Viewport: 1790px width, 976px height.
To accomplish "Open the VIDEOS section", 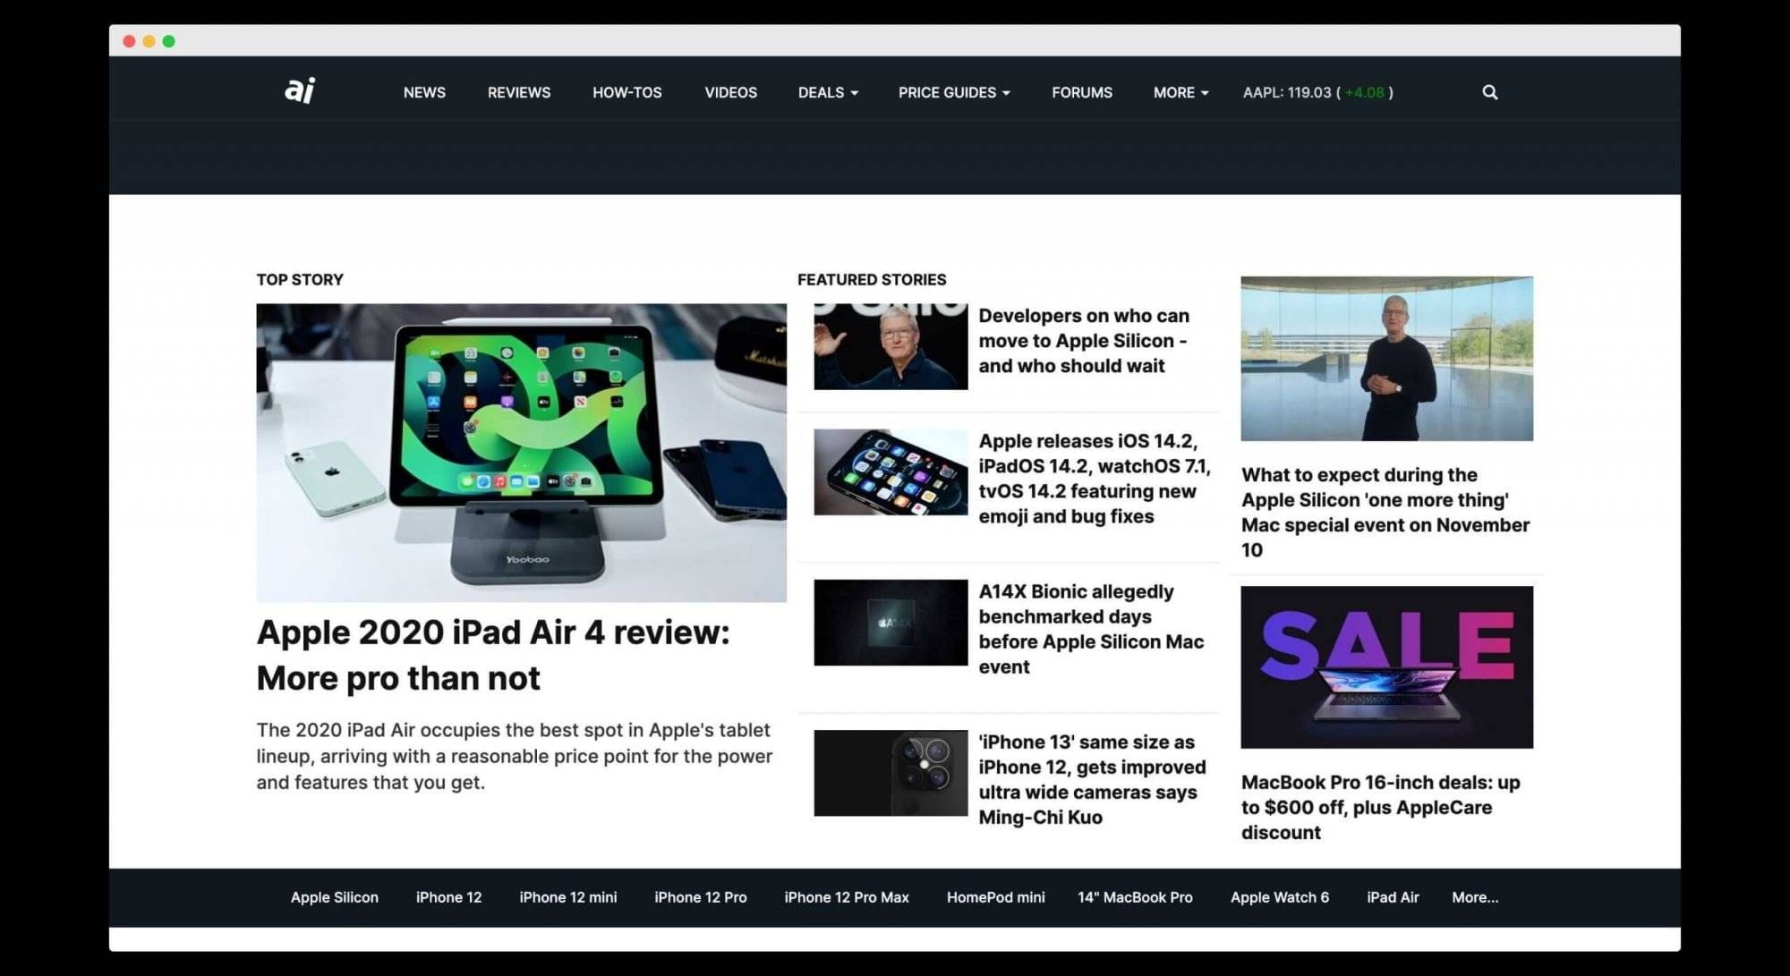I will pyautogui.click(x=730, y=92).
